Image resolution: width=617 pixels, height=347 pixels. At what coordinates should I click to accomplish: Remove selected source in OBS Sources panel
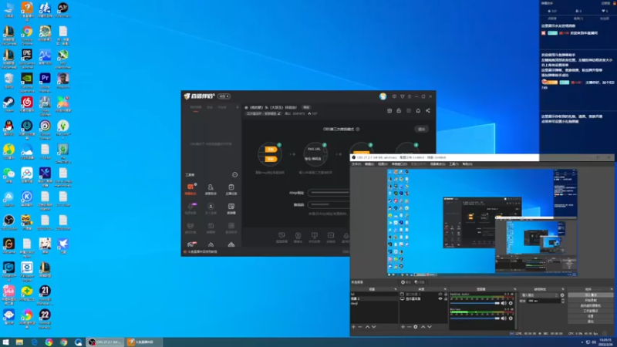pyautogui.click(x=410, y=327)
